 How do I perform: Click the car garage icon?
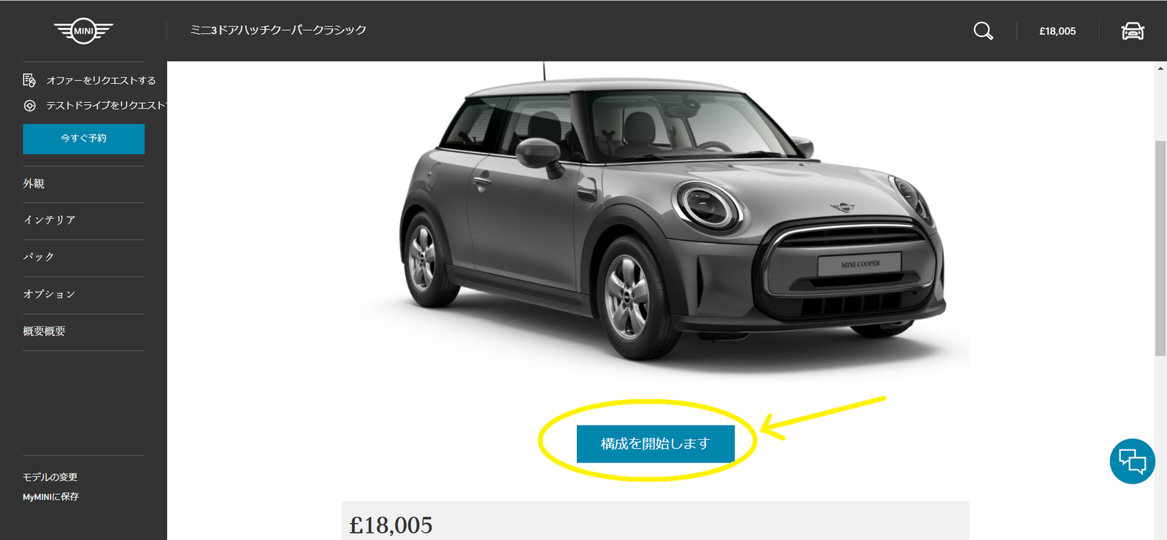1133,31
